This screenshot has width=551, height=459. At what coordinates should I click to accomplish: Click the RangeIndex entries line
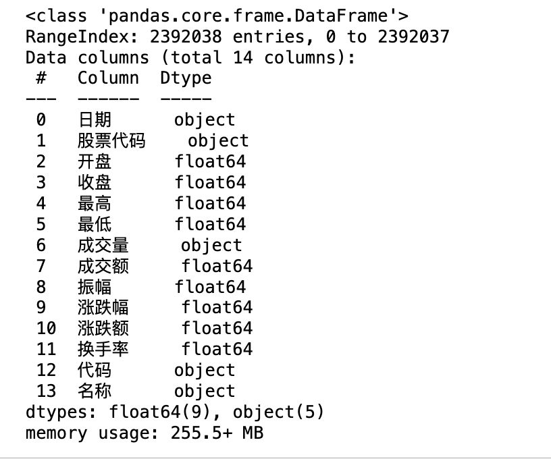(237, 36)
